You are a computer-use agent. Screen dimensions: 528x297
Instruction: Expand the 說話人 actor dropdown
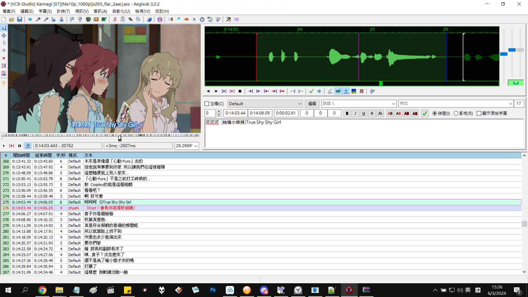point(393,104)
